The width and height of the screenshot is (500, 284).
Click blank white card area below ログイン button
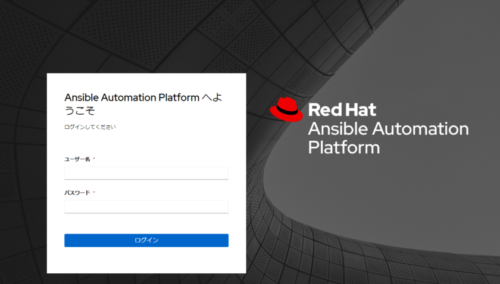[146, 260]
